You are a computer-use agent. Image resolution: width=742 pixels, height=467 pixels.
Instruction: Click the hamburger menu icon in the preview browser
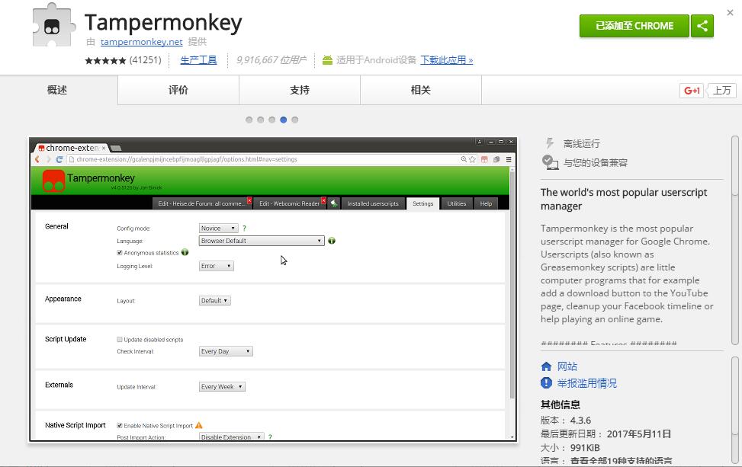point(509,159)
